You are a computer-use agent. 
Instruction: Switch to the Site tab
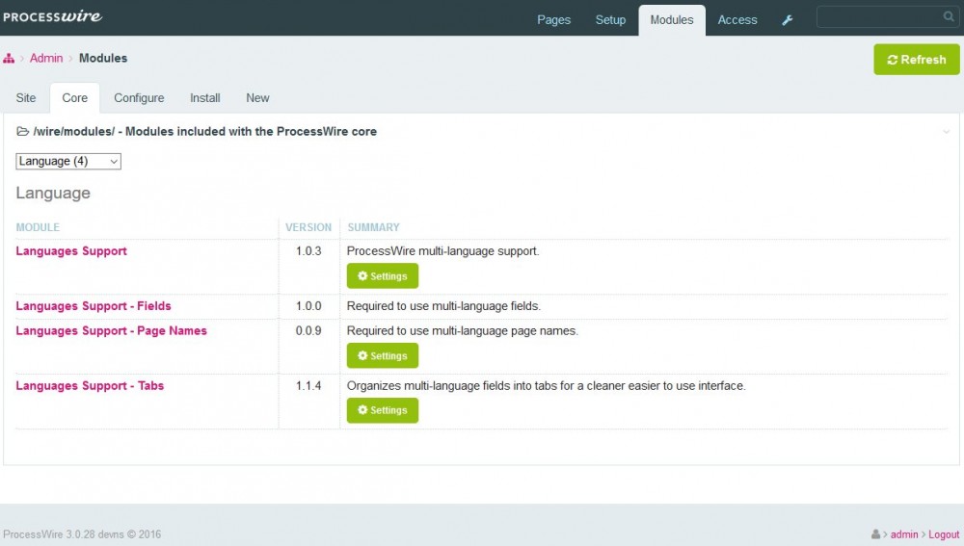[x=26, y=98]
